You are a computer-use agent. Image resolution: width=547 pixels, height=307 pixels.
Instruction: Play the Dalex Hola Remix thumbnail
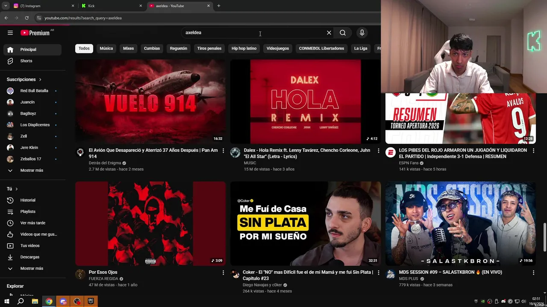pos(306,101)
